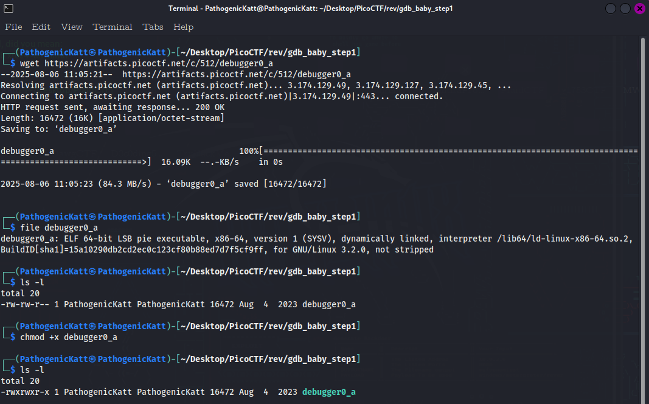The image size is (649, 404).
Task: Open the Edit menu
Action: (41, 27)
